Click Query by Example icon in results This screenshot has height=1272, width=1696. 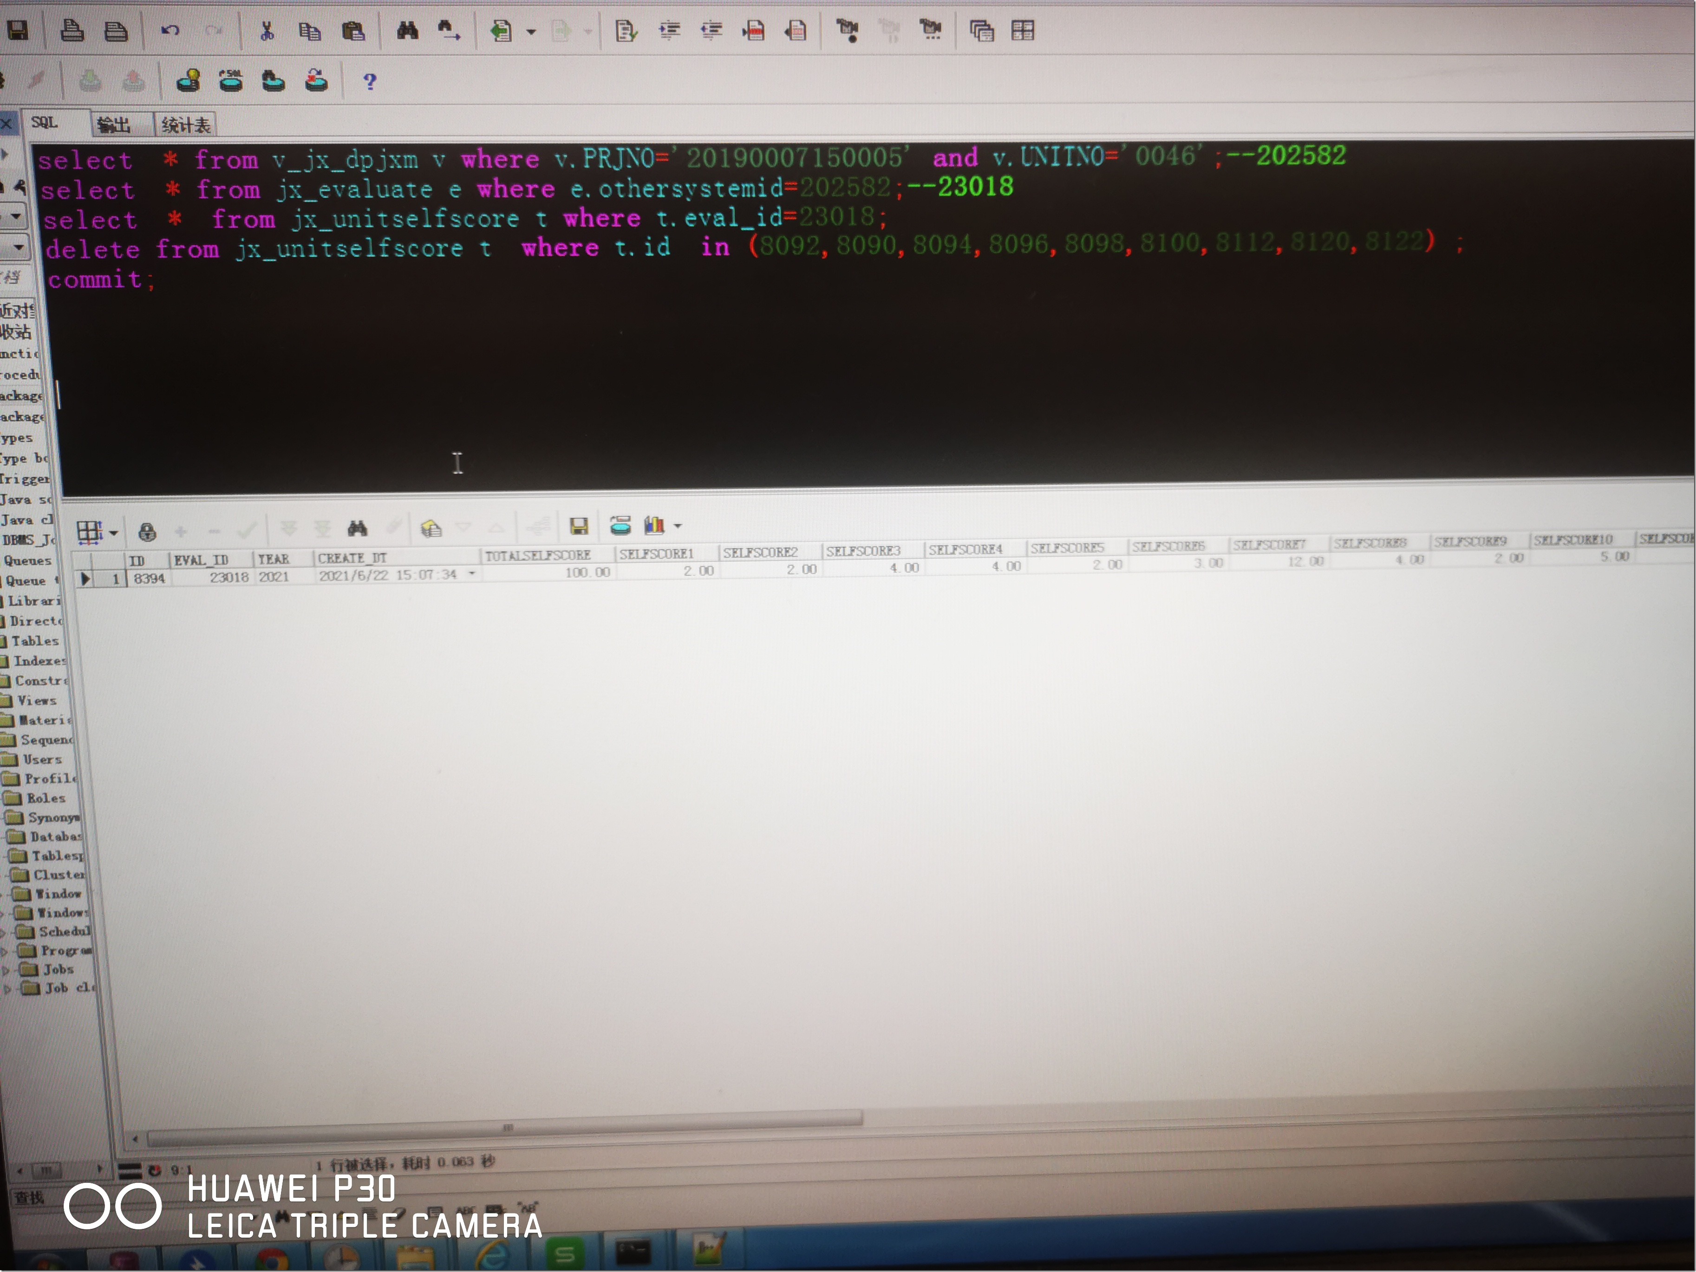click(431, 528)
